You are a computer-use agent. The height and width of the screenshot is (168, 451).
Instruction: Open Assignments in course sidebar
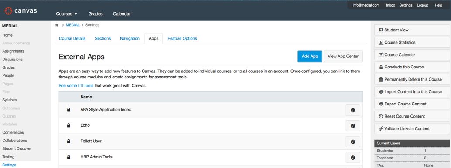click(13, 51)
